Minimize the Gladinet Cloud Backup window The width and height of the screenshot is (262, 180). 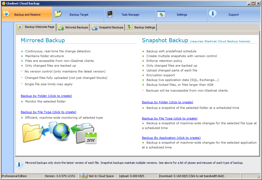[249, 3]
